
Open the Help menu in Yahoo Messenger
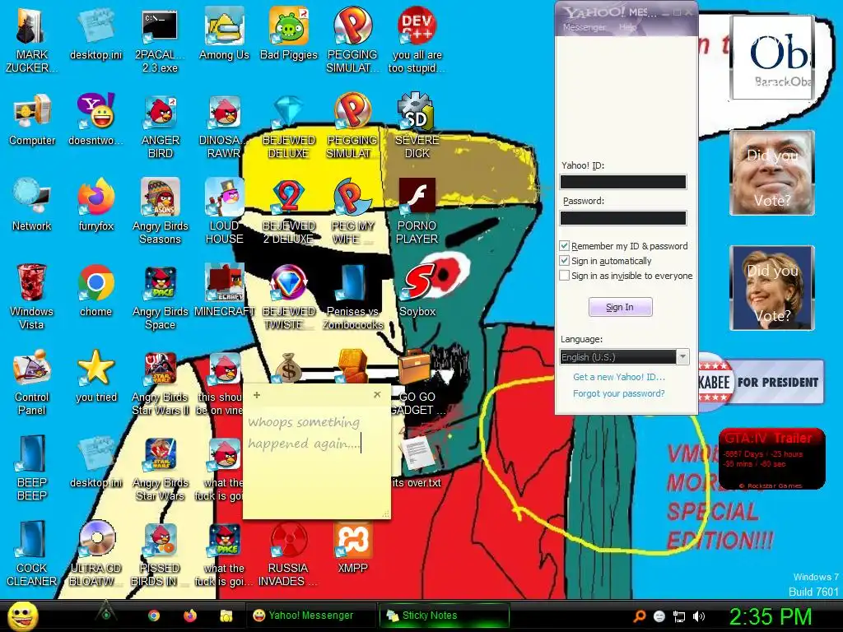pyautogui.click(x=627, y=27)
